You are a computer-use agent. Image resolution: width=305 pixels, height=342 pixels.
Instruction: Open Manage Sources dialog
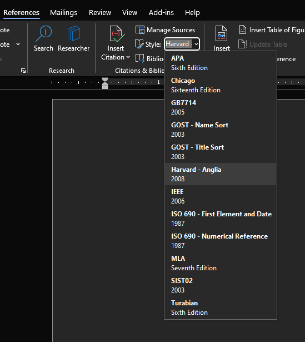[x=165, y=30]
